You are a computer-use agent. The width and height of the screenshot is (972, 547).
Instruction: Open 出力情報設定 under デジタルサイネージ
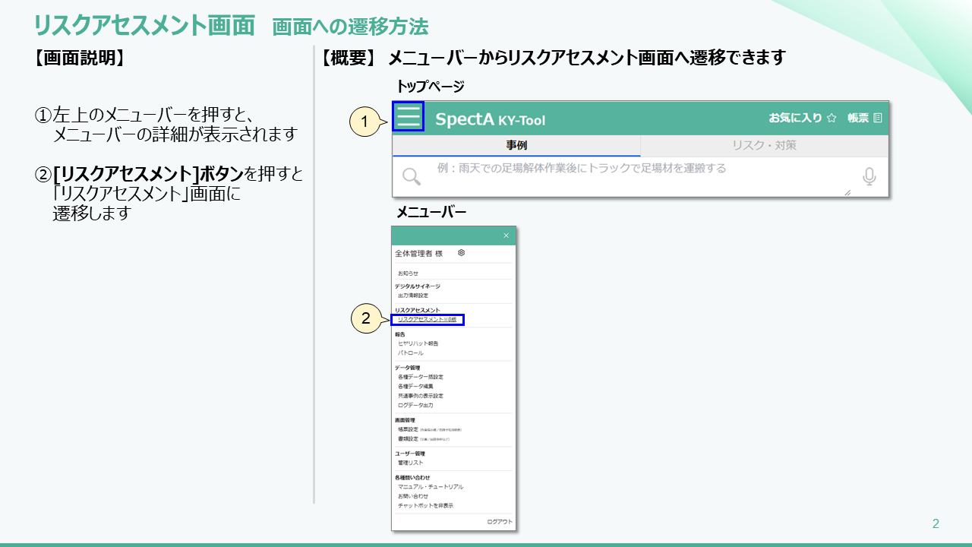[x=413, y=295]
